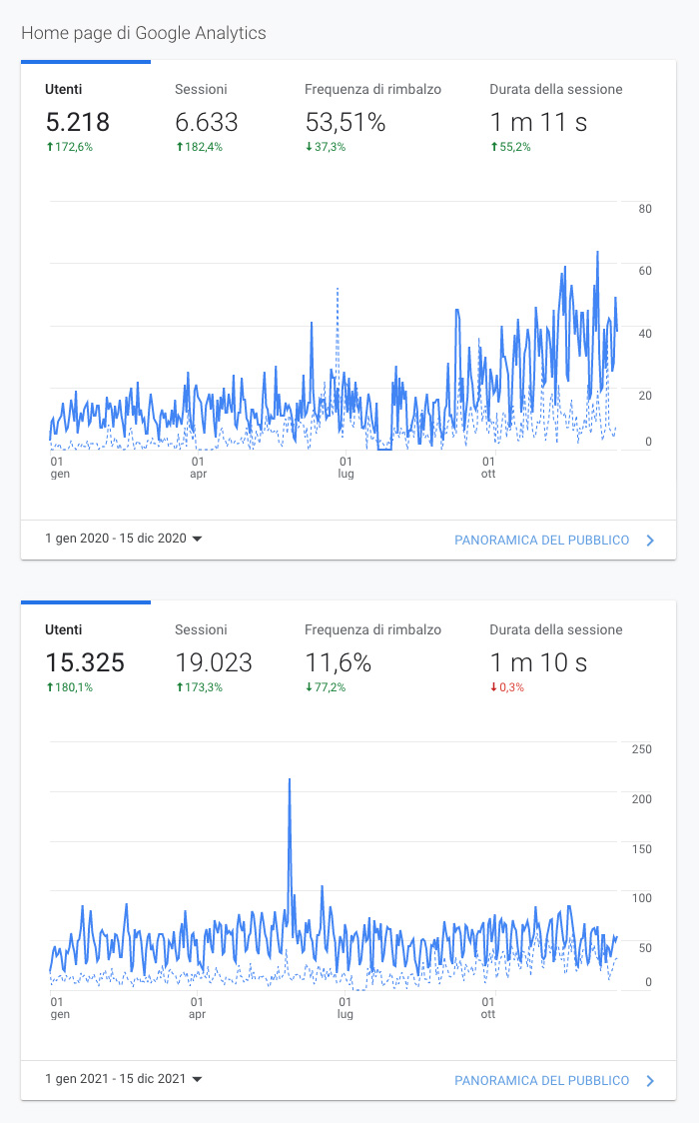This screenshot has width=699, height=1123.
Task: Click the 11,6% bounce rate value
Action: (x=338, y=663)
